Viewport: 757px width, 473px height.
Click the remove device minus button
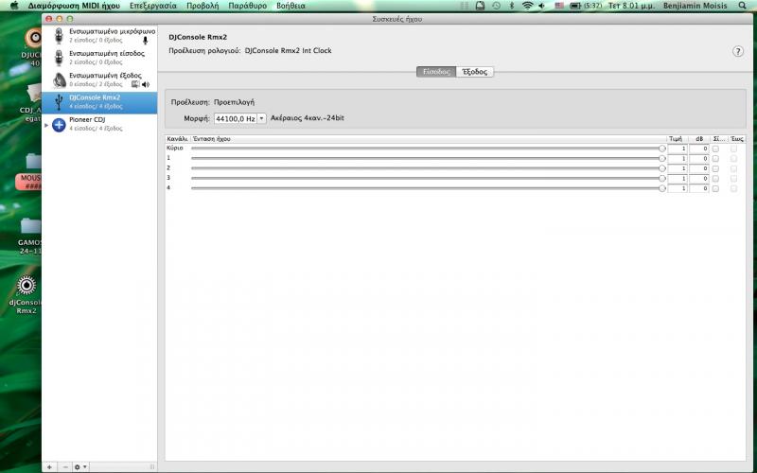coord(64,466)
